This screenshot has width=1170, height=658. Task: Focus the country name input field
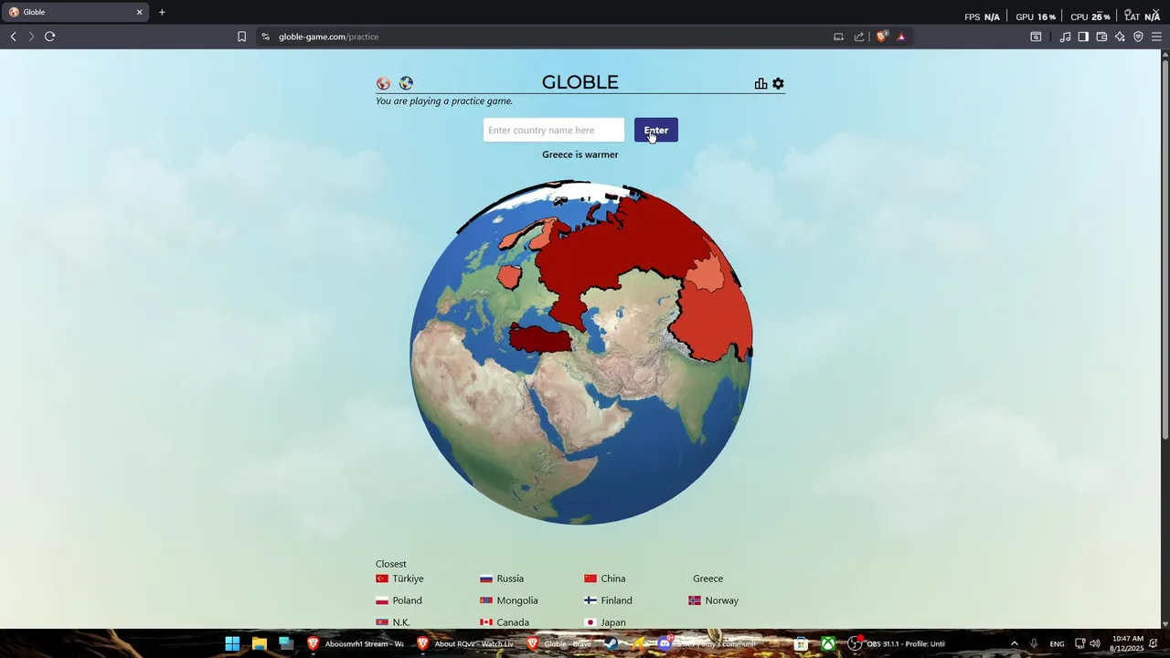coord(553,130)
